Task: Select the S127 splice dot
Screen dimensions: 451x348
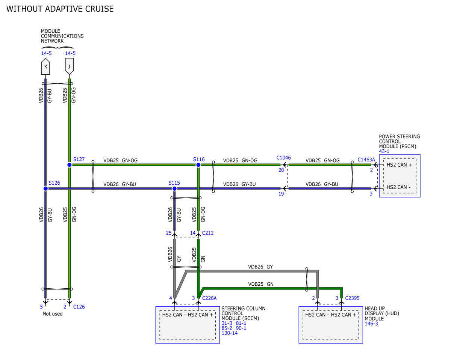Action: point(70,165)
